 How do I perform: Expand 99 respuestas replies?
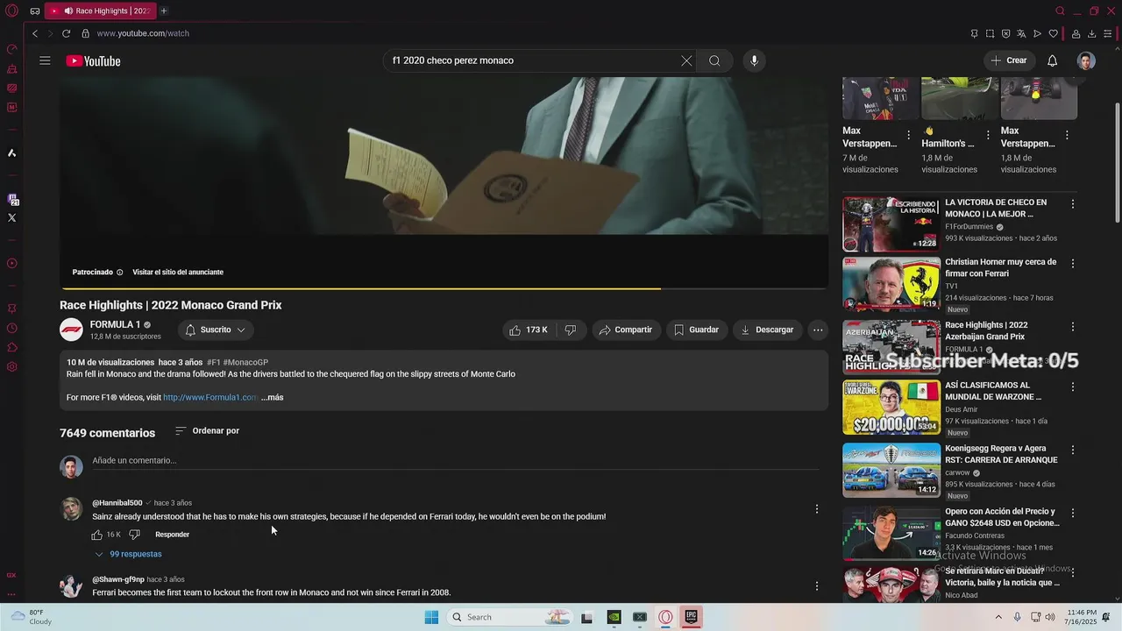click(x=128, y=554)
